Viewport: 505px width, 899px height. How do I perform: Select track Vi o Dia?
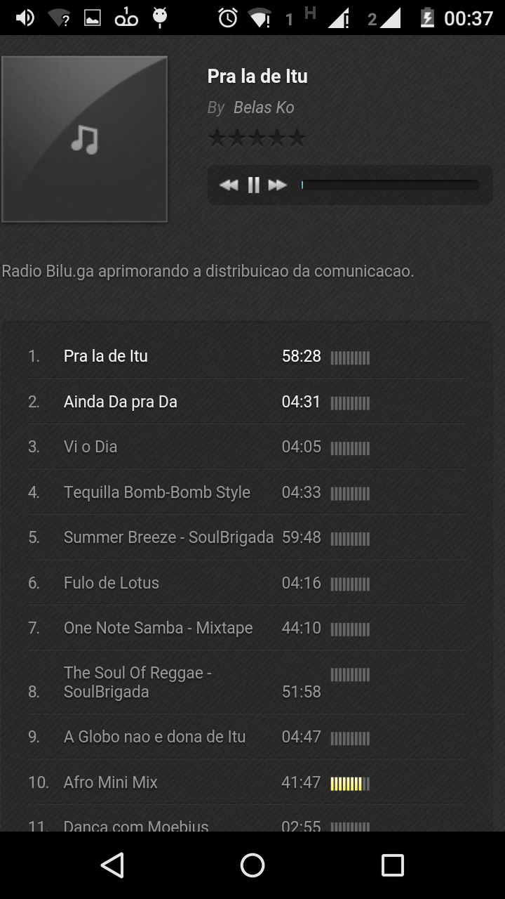[246, 447]
